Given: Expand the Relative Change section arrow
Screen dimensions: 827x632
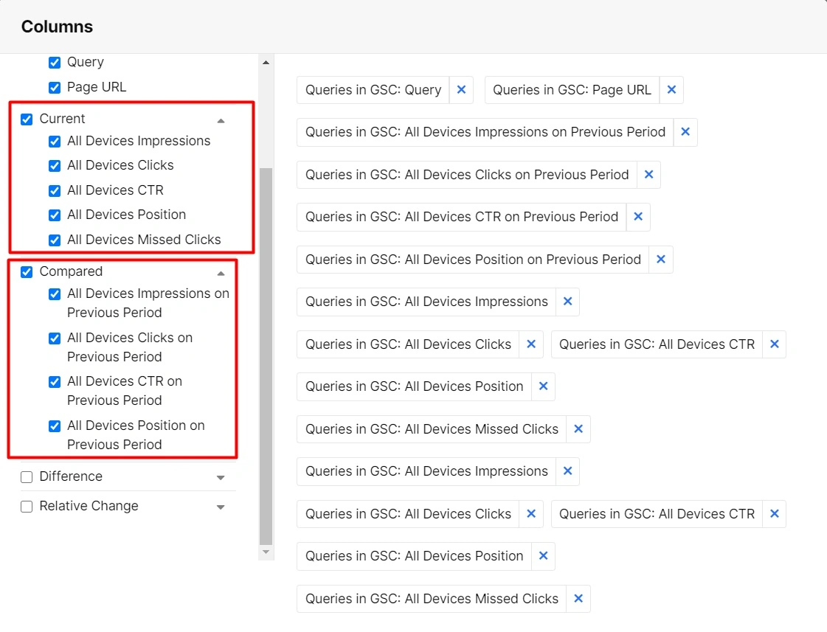Looking at the screenshot, I should point(221,507).
